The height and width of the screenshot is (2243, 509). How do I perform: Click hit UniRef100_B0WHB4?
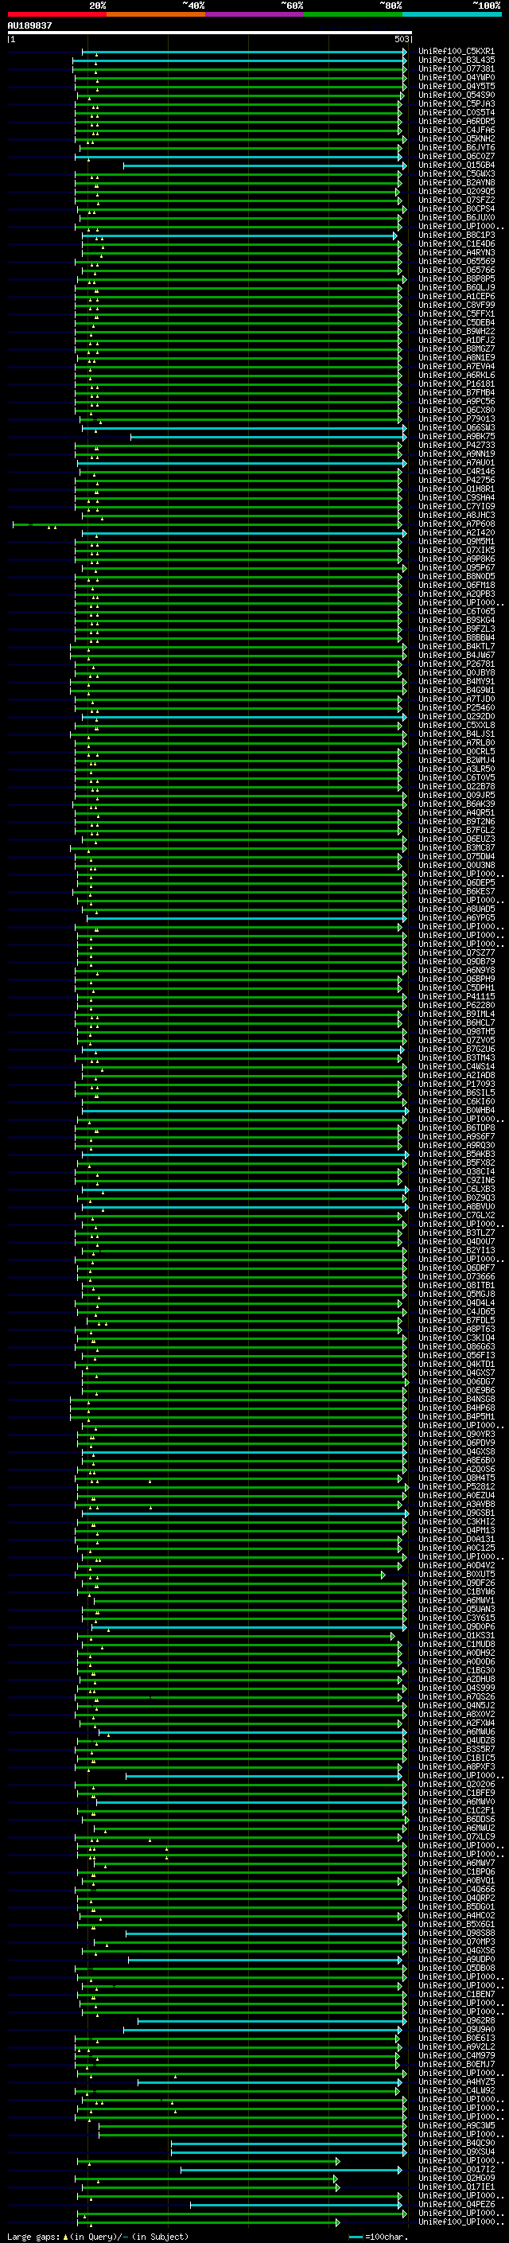457,1110
